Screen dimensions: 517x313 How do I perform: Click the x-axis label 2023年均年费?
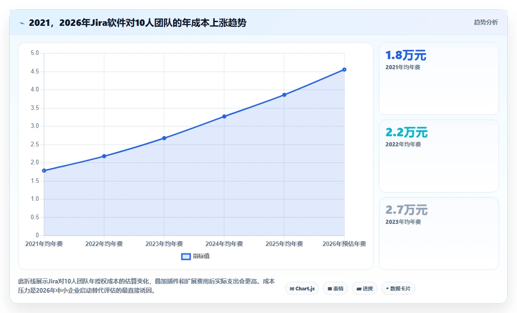pyautogui.click(x=164, y=244)
